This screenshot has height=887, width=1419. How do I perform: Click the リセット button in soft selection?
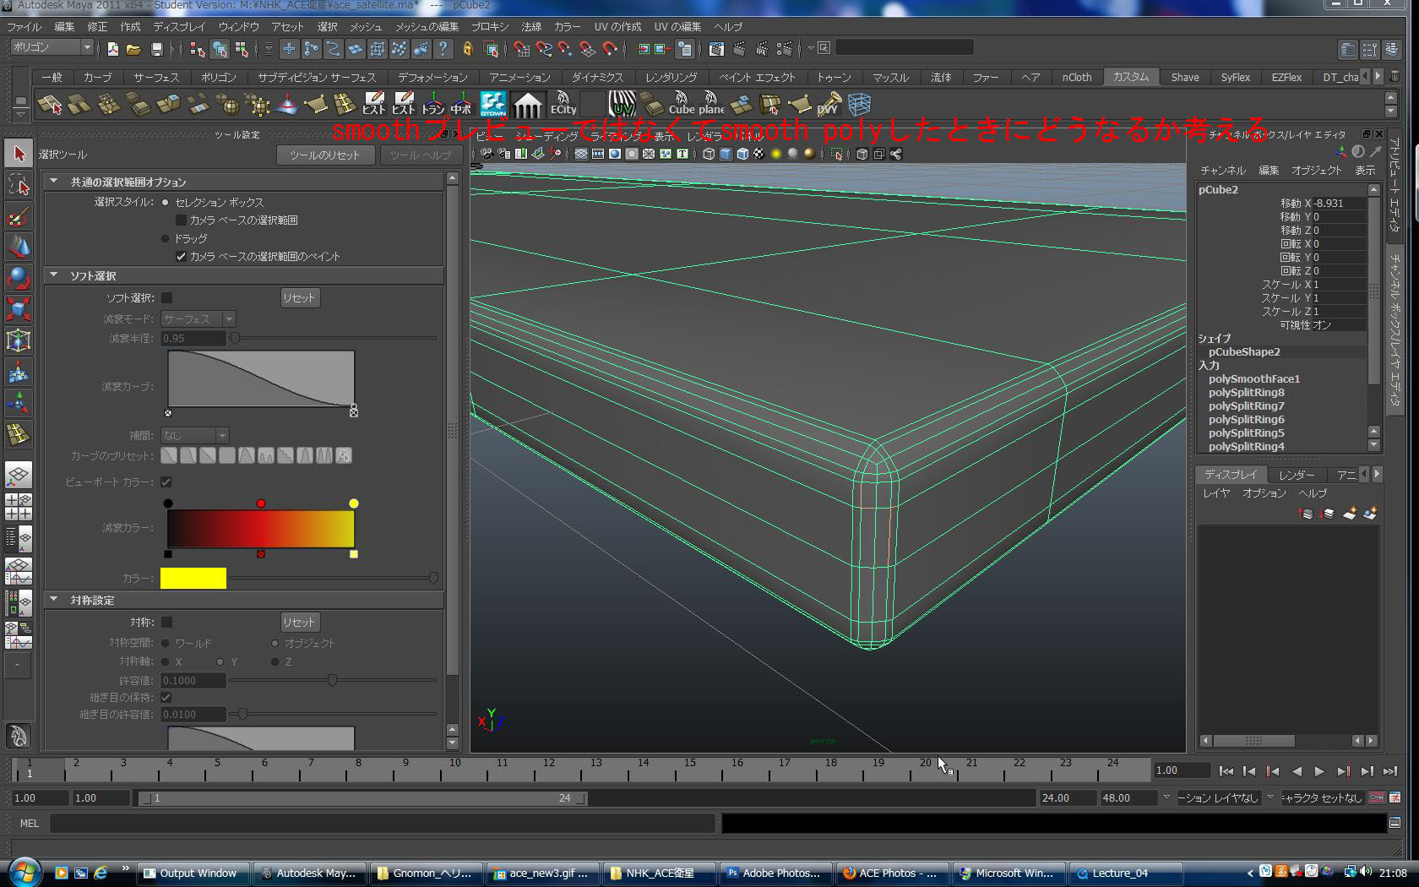coord(300,297)
